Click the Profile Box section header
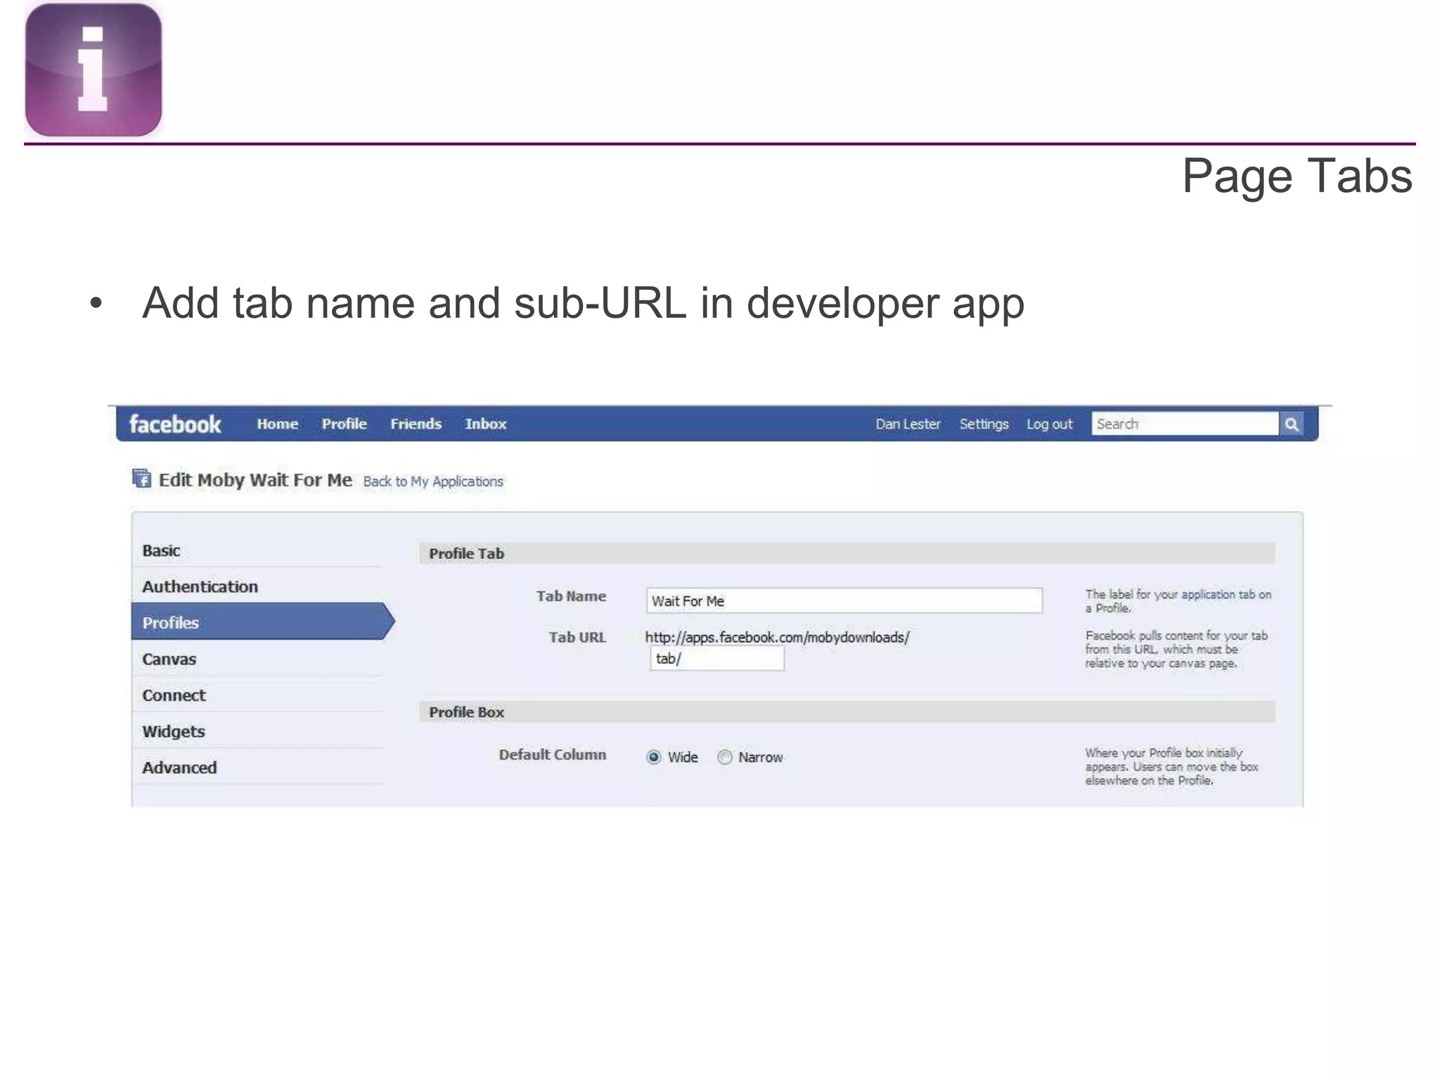 (x=847, y=712)
